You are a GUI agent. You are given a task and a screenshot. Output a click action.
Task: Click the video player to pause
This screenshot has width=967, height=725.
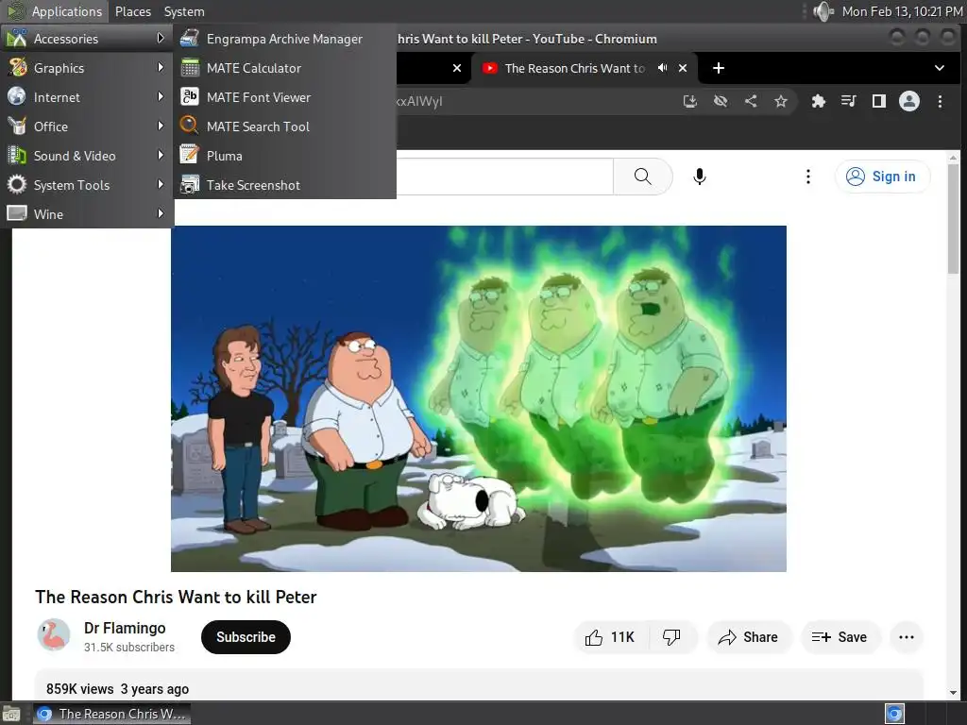pyautogui.click(x=479, y=398)
